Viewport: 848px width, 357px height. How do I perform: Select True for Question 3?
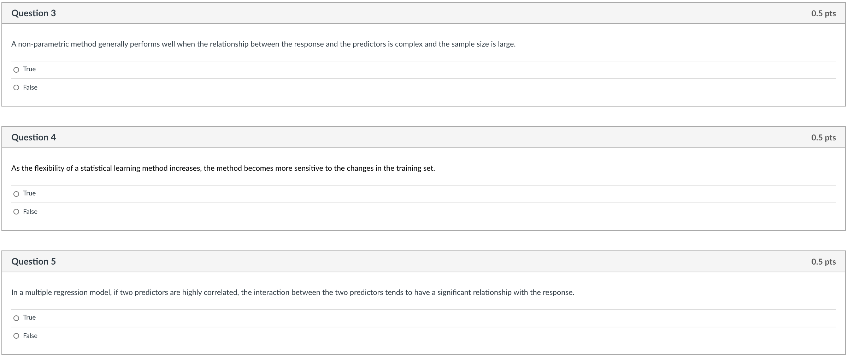[16, 70]
